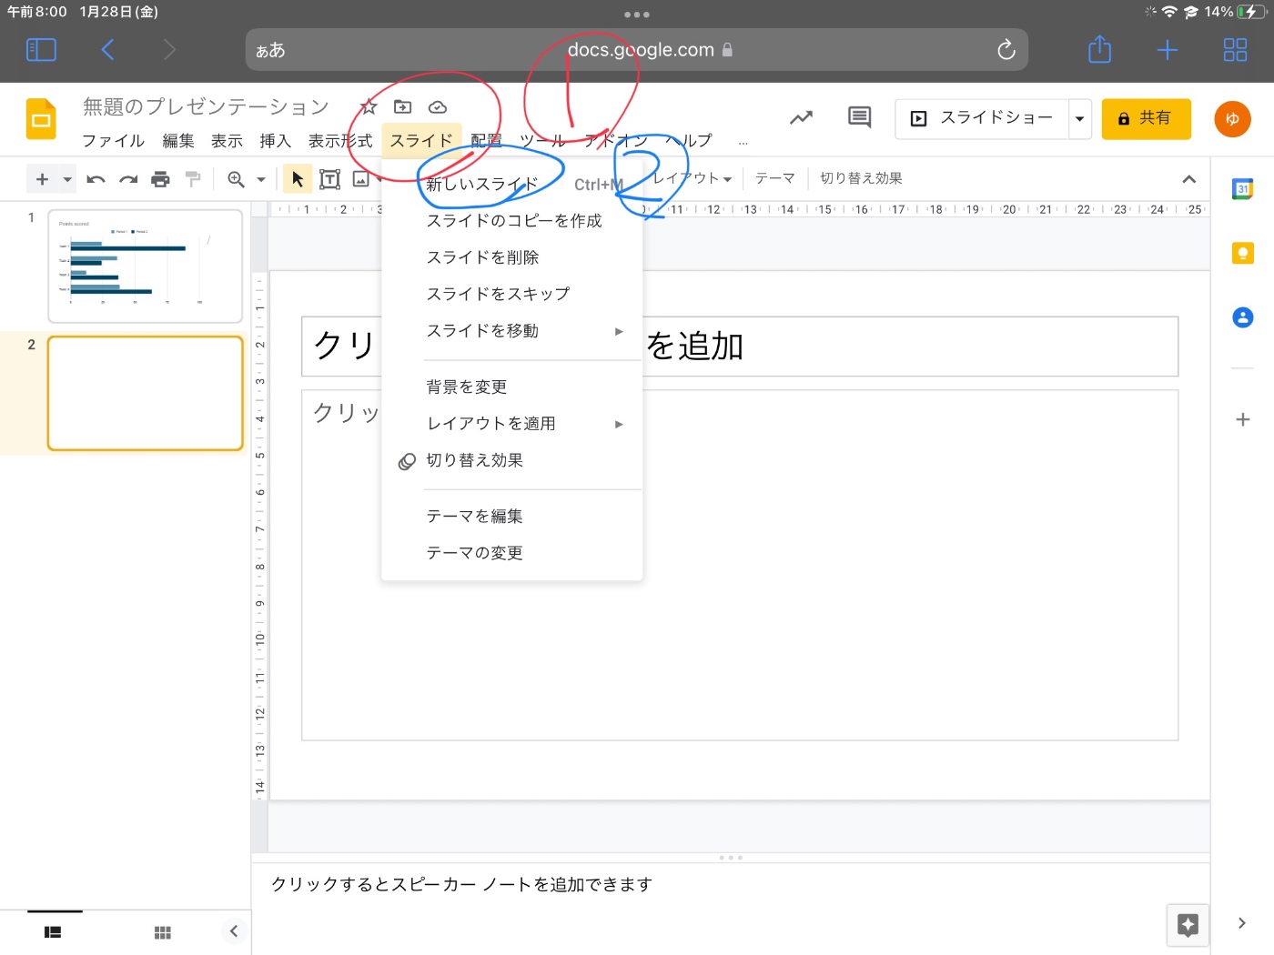The image size is (1274, 955).
Task: Expand the スライドを移動 submenu
Action: (x=512, y=331)
